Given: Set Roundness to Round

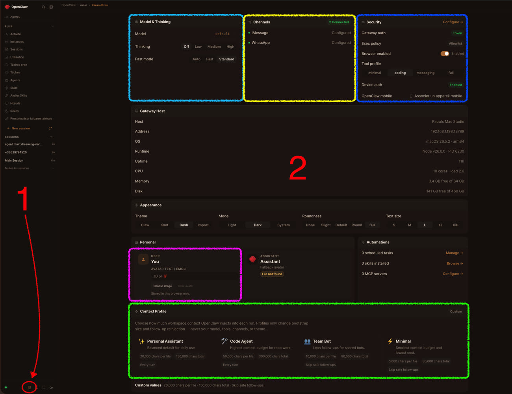Looking at the screenshot, I should pyautogui.click(x=357, y=225).
